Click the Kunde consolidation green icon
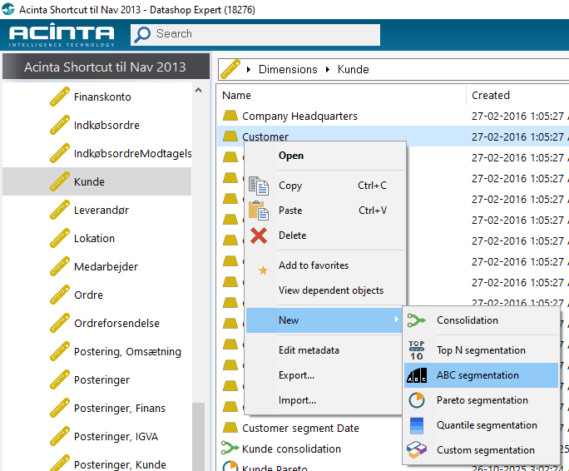The height and width of the screenshot is (471, 569). click(230, 448)
